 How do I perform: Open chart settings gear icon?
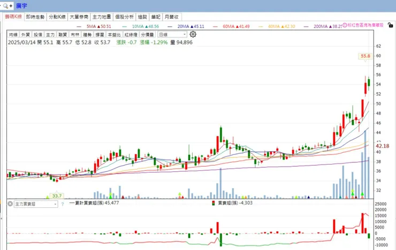pos(193,34)
